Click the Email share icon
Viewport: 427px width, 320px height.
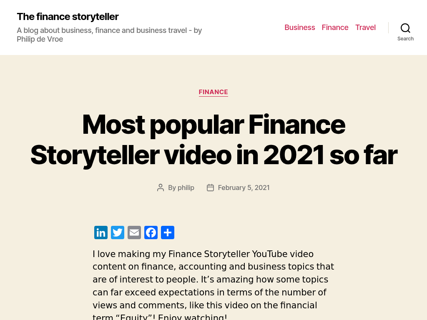(134, 232)
